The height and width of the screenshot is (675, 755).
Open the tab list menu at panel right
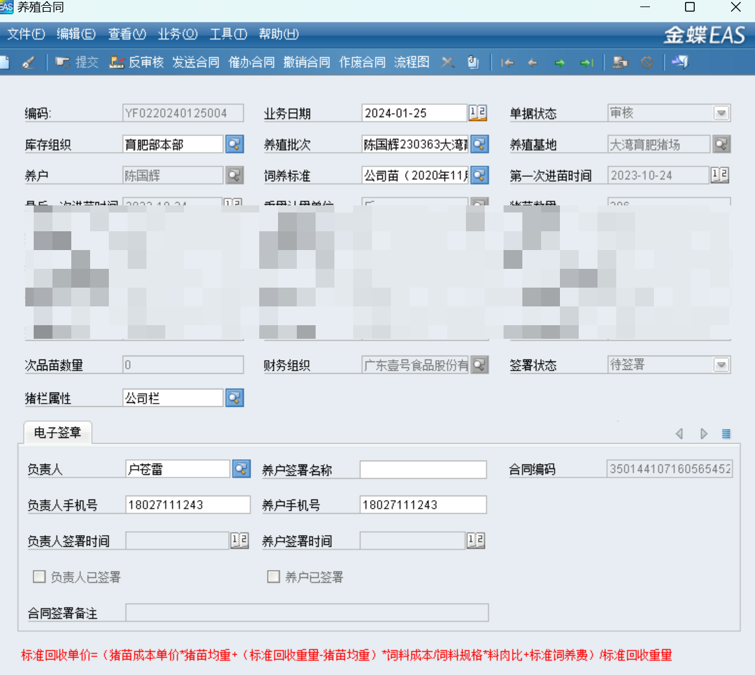click(726, 434)
